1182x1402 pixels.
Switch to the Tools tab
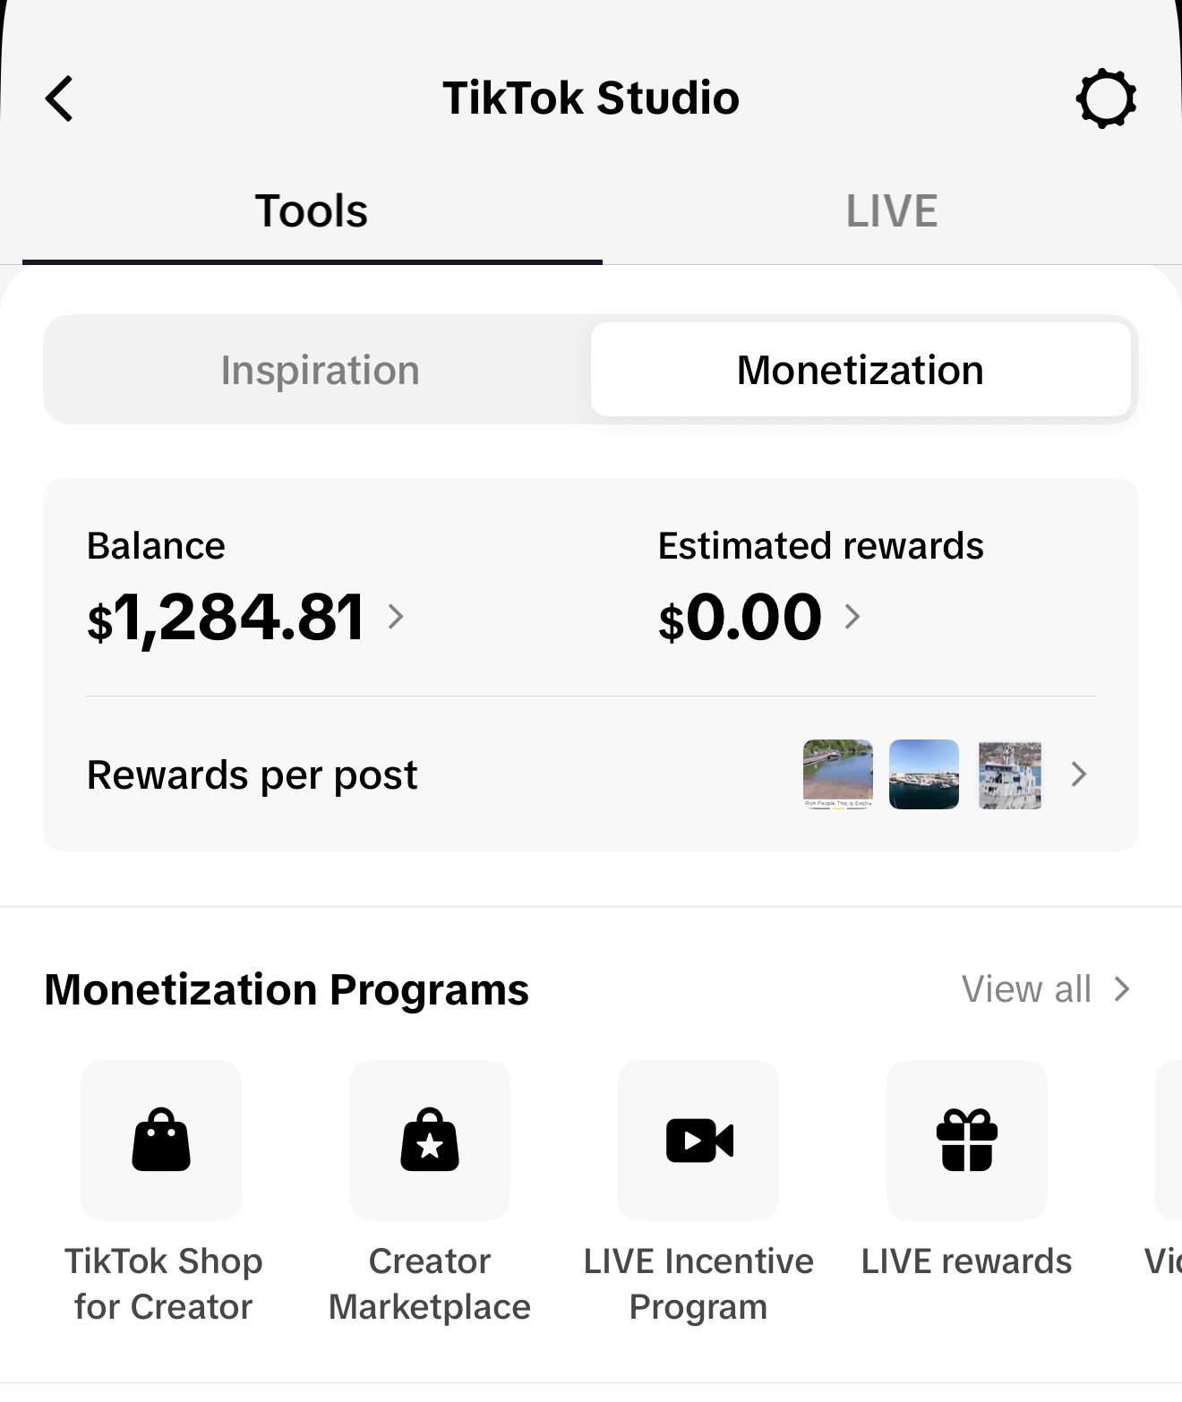tap(312, 211)
